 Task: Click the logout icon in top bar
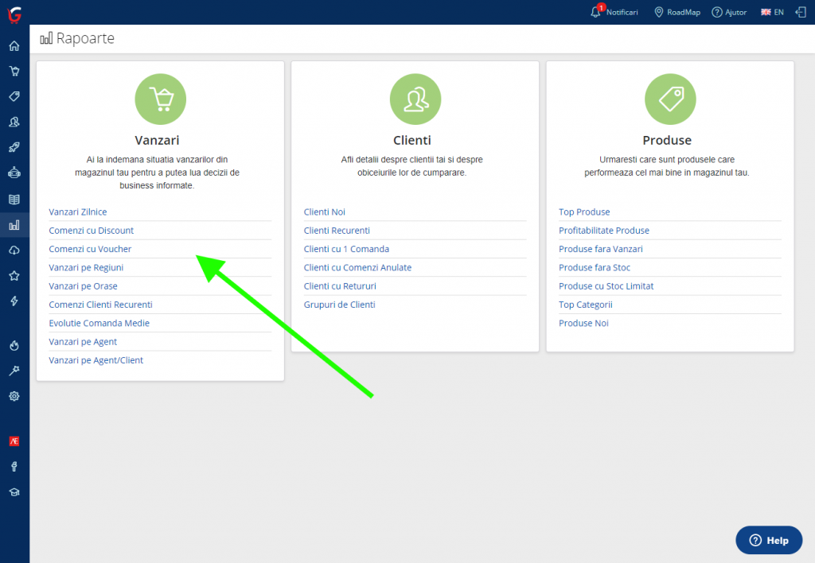point(801,12)
